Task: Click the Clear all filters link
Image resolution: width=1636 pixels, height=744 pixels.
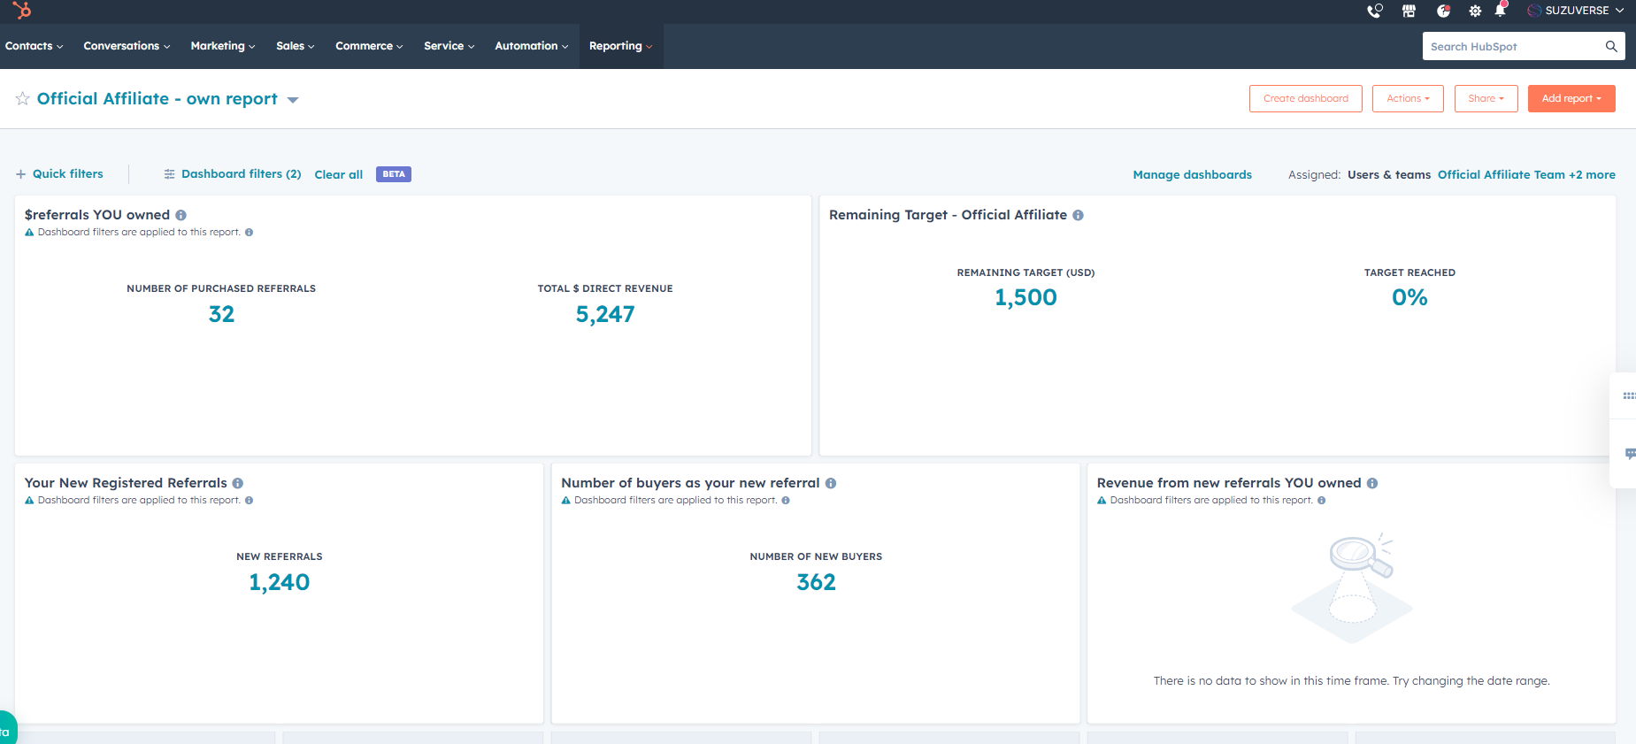Action: tap(339, 174)
